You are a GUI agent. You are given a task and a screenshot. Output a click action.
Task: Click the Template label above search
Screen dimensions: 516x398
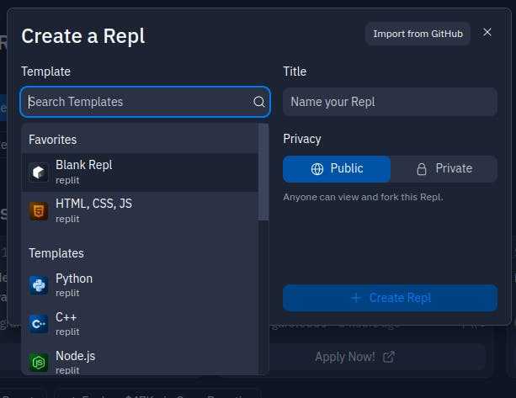click(x=45, y=72)
